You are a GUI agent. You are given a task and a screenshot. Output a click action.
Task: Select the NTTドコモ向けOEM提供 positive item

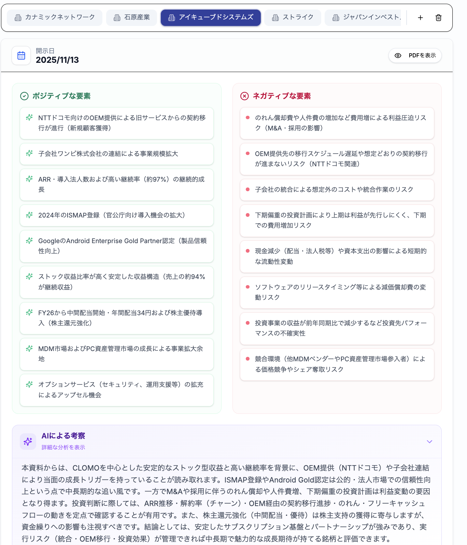click(117, 123)
